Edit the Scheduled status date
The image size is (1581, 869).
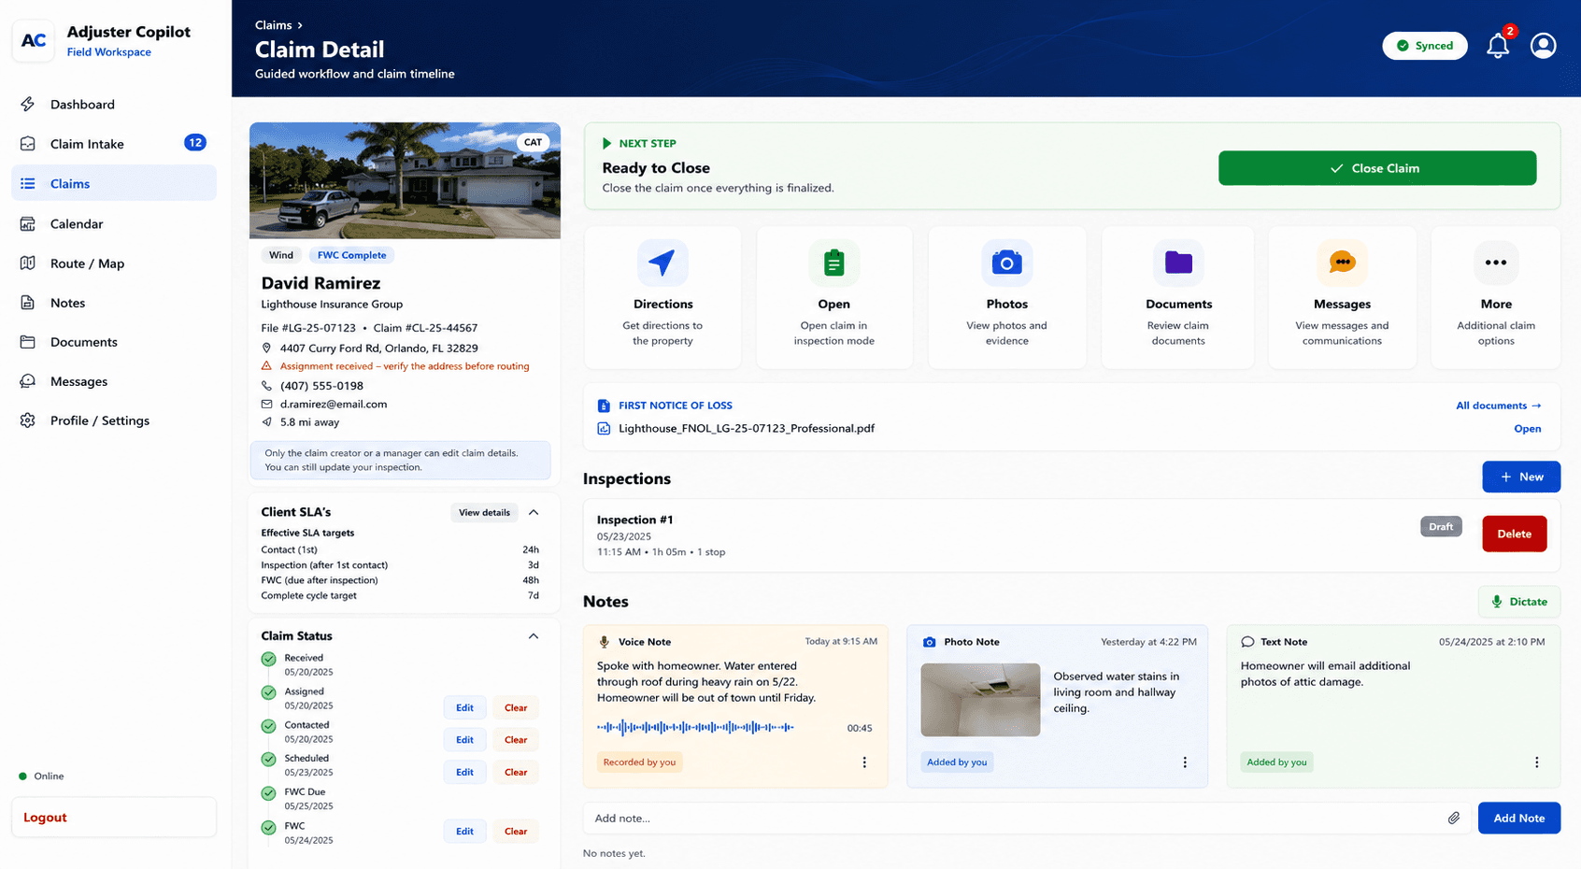pyautogui.click(x=464, y=772)
